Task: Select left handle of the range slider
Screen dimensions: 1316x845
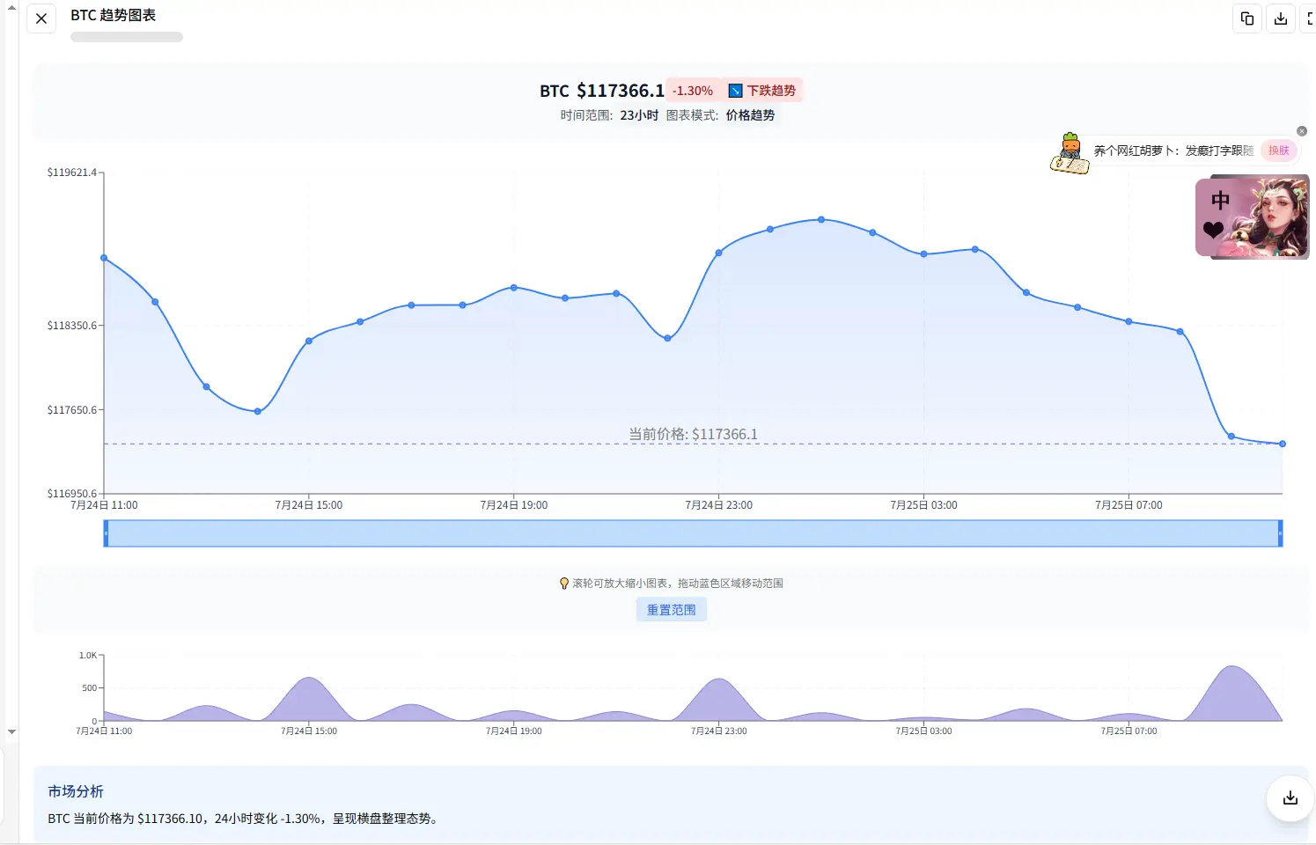Action: point(106,533)
